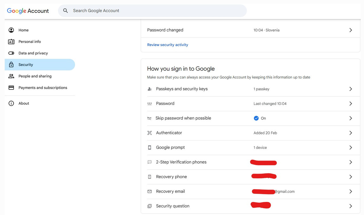
Task: Go to Home in sidebar
Action: (x=40, y=30)
